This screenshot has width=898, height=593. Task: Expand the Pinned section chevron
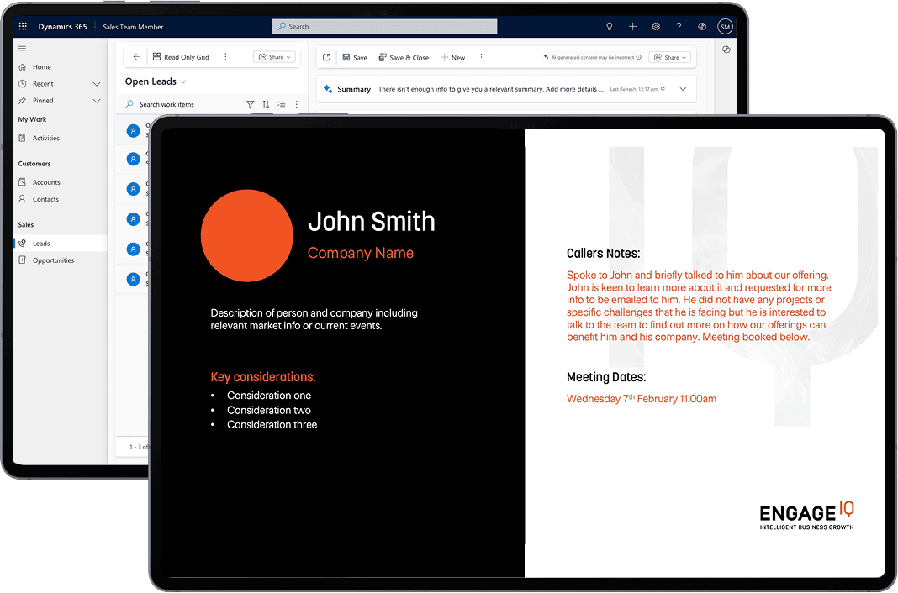(x=97, y=101)
